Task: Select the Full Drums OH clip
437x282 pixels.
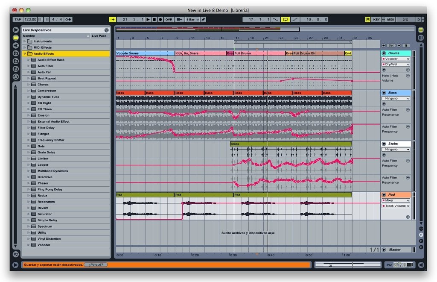Action: coord(318,53)
